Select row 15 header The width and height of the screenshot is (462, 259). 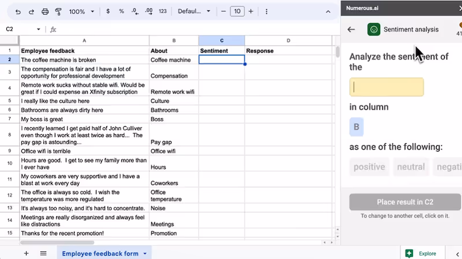point(9,233)
